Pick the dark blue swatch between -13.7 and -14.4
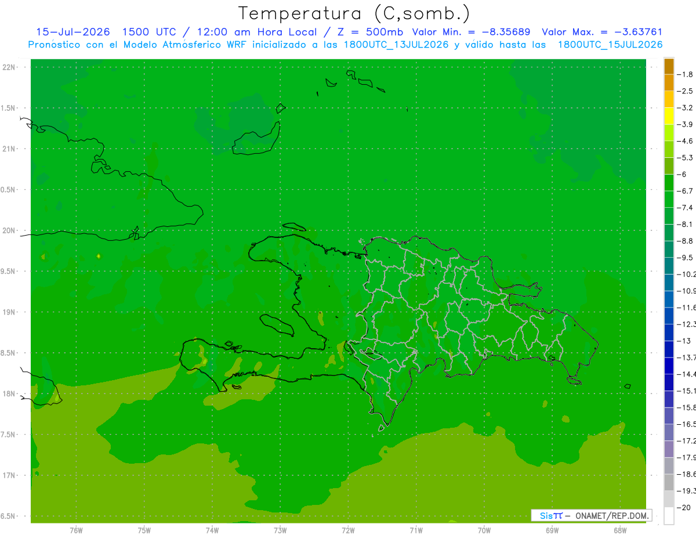Viewport: 696px width, 538px height. coord(669,366)
